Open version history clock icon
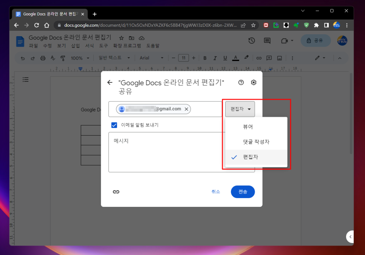The image size is (365, 255). 252,41
